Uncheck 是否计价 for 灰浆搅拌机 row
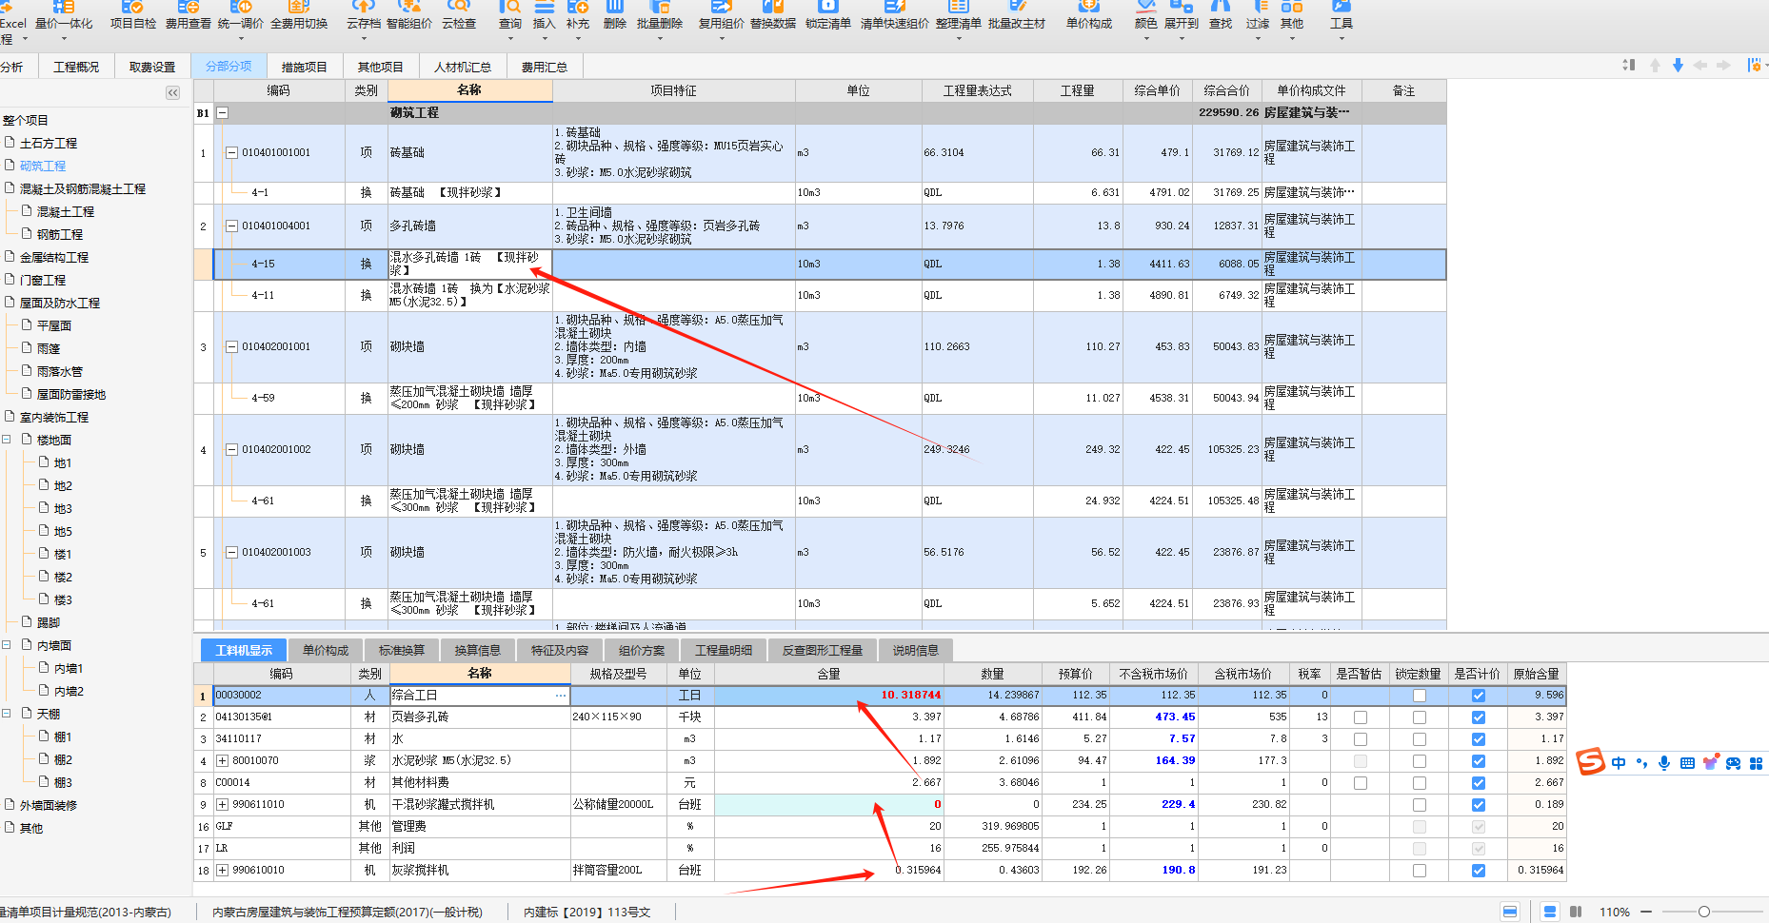This screenshot has width=1769, height=923. [x=1479, y=871]
